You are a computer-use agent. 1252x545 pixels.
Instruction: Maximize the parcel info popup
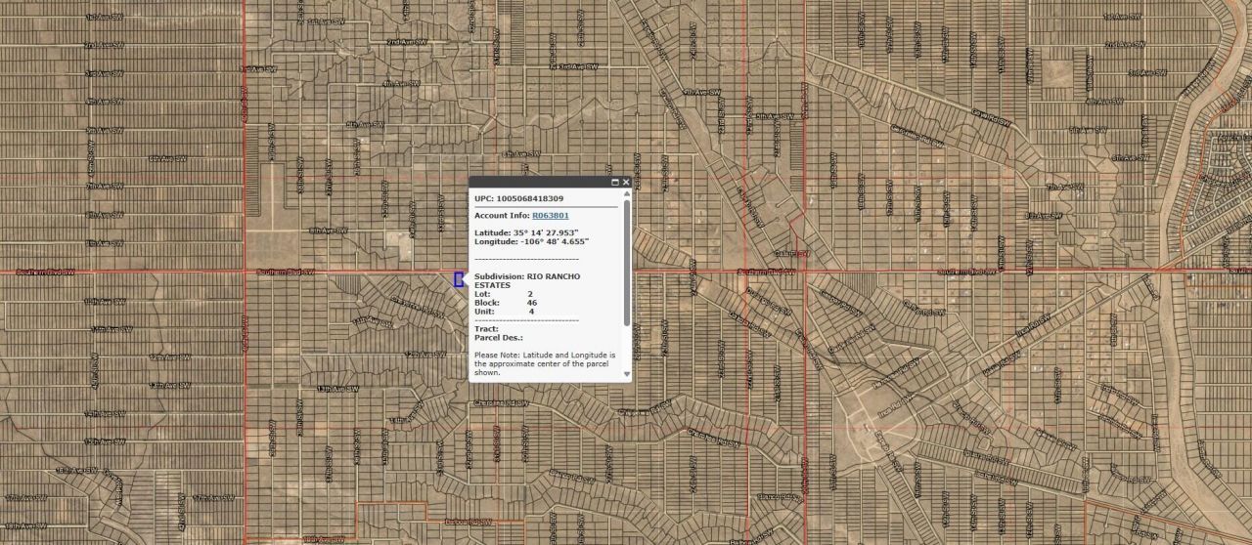tap(615, 183)
